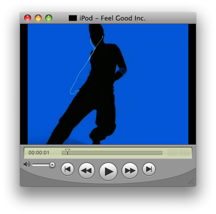
Task: Click the dotted equalizer display in the time panel
Action: coord(179,152)
